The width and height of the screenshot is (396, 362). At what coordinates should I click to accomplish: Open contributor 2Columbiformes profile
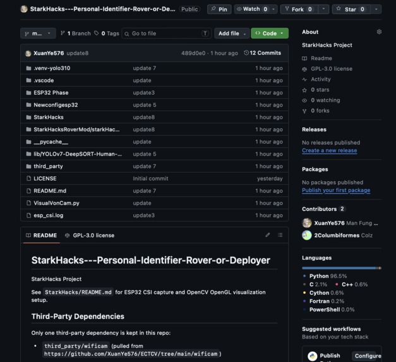(337, 236)
